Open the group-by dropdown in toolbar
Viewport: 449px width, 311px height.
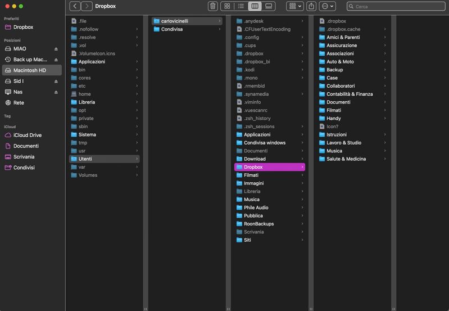[x=295, y=6]
